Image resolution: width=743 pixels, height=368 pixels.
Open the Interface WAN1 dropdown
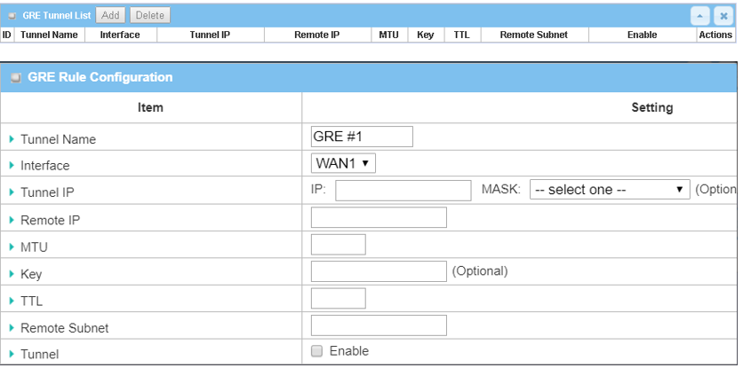point(343,163)
